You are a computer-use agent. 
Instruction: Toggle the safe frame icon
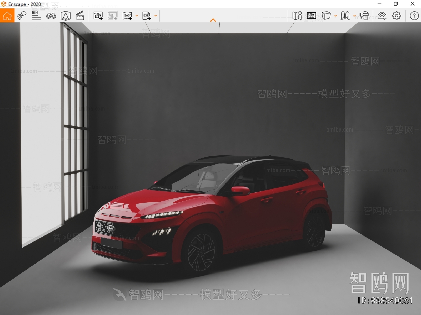[x=66, y=16]
